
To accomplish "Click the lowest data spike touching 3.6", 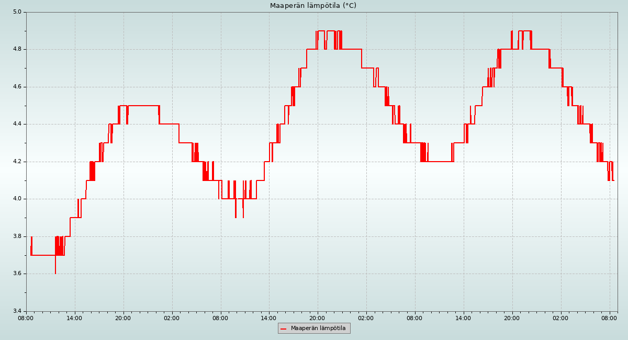I will pyautogui.click(x=55, y=271).
